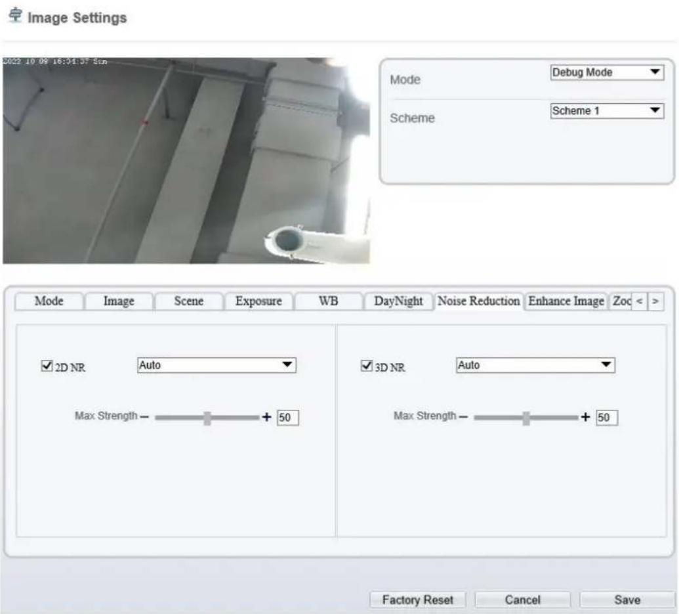Decrease 3D NR Max Strength with minus
This screenshot has height=614, width=679.
click(463, 417)
